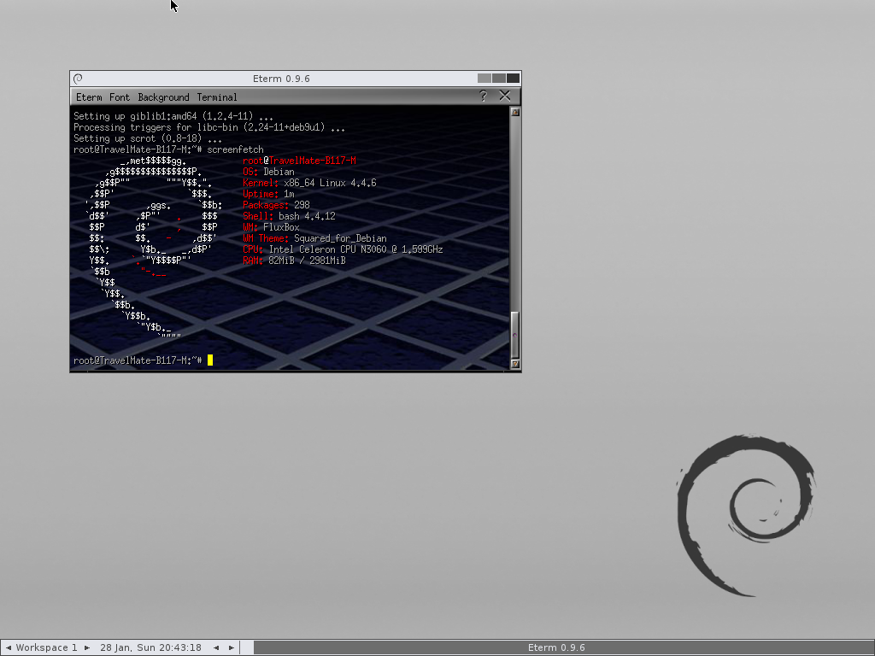
Task: Click the 'RAM: 82MiB / 2981MiB' line
Action: [294, 261]
